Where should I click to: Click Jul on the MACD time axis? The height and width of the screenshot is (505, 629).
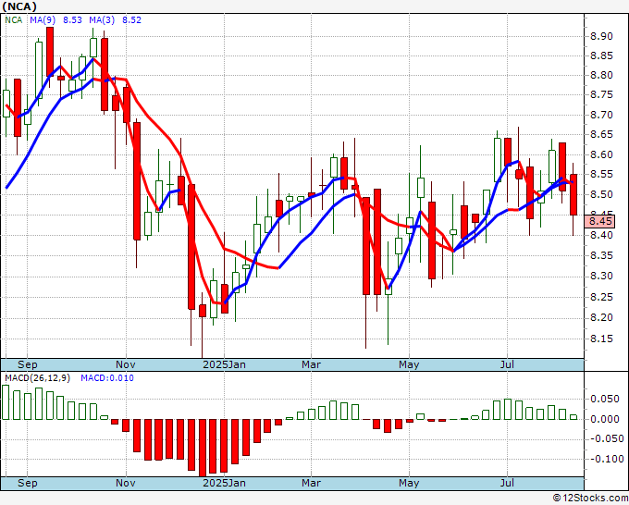[x=508, y=483]
